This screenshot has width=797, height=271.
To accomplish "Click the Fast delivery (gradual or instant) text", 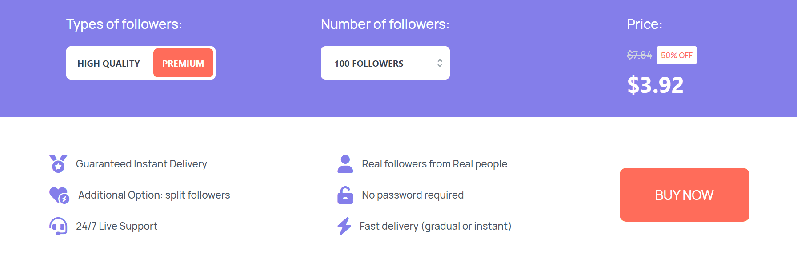I will pos(435,226).
